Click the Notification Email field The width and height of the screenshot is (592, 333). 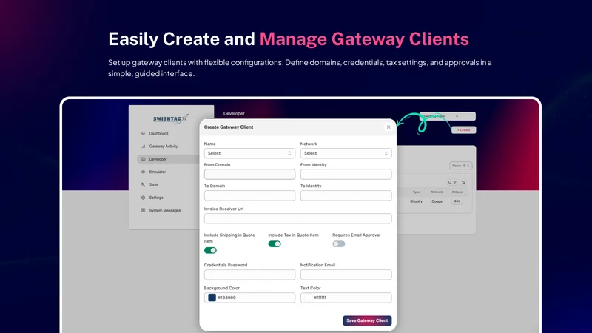click(x=346, y=275)
